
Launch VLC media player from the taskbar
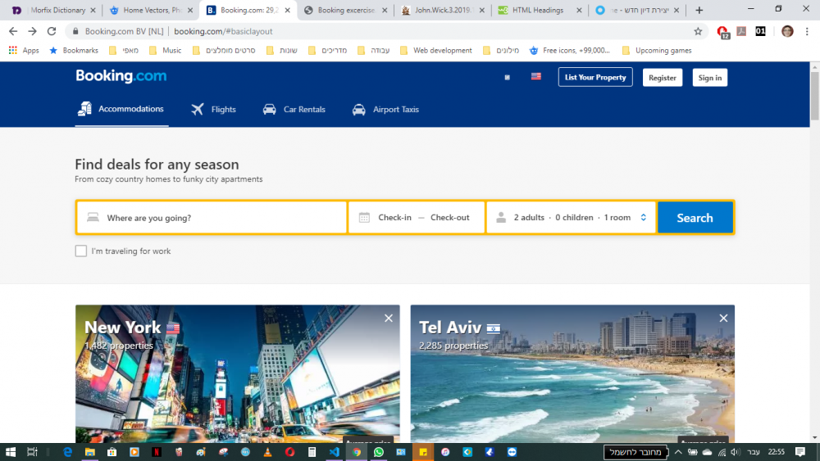(267, 452)
